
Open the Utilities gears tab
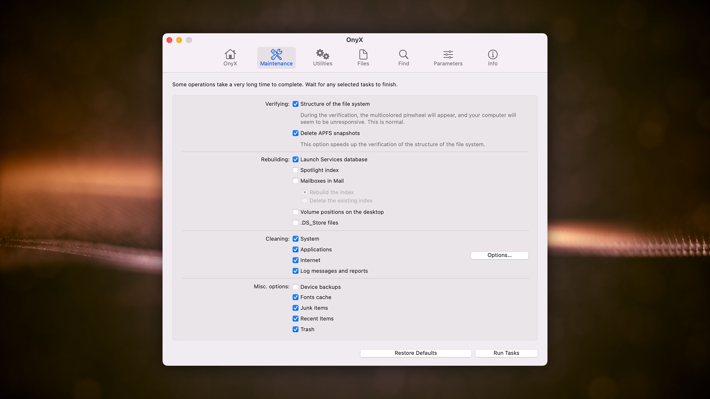pyautogui.click(x=323, y=58)
